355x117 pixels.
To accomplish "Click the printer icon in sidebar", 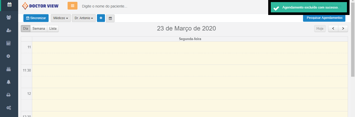I will click(x=9, y=95).
